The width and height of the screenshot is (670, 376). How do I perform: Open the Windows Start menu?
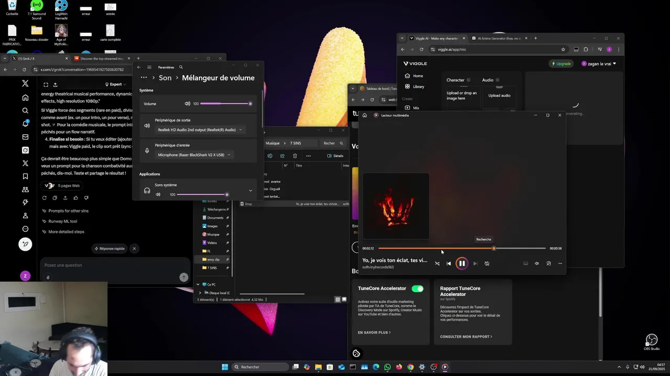(x=225, y=367)
